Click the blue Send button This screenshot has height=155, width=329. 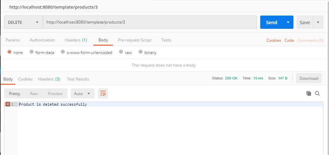click(x=272, y=22)
